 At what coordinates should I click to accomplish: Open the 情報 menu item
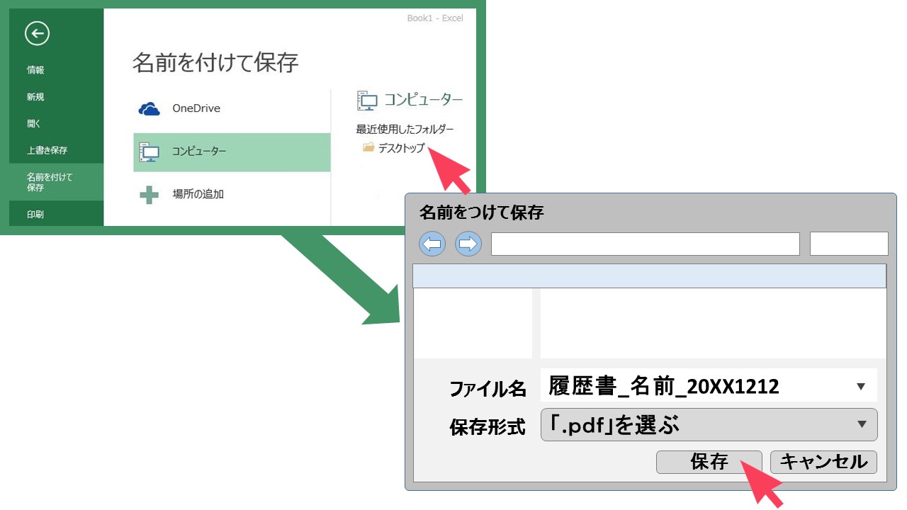[35, 70]
